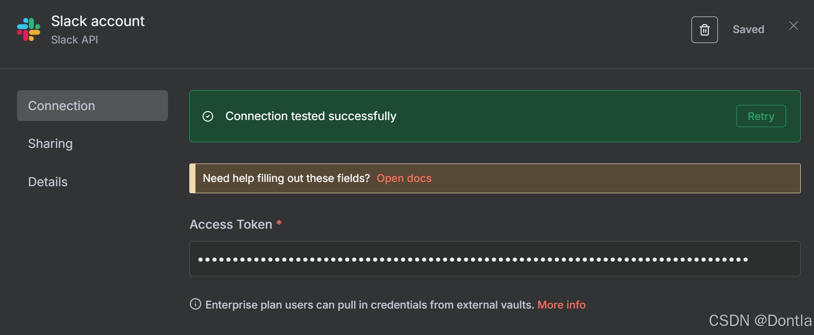Open the More info link
814x335 pixels.
pyautogui.click(x=561, y=305)
